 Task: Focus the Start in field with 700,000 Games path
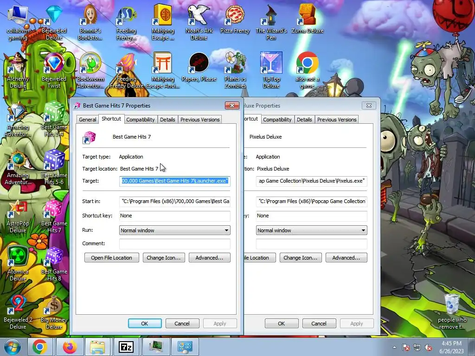(175, 201)
